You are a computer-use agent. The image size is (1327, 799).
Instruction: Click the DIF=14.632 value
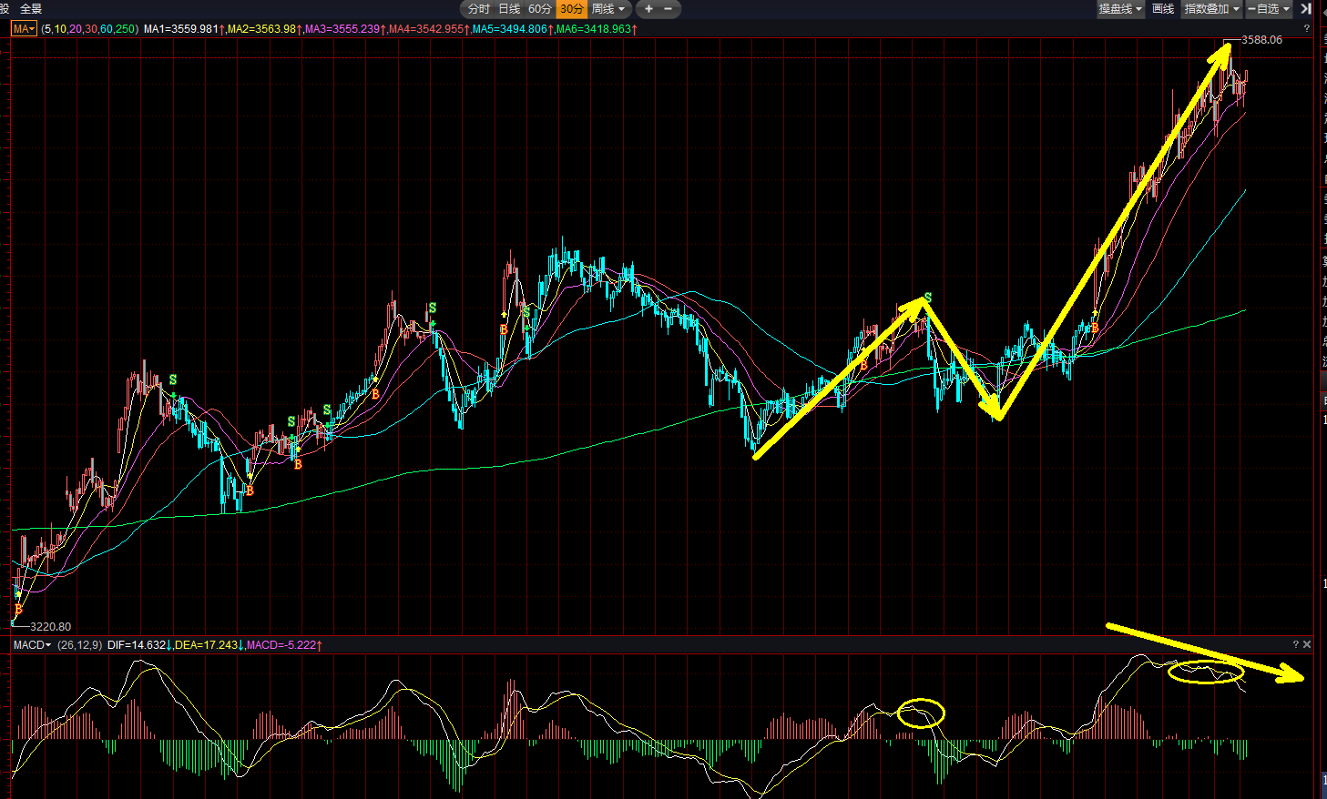[137, 644]
